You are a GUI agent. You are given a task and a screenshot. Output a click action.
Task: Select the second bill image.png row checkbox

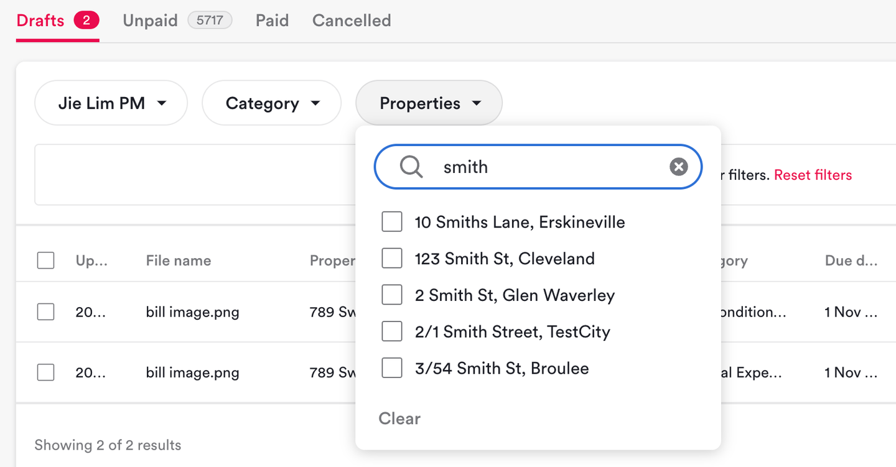click(x=45, y=372)
